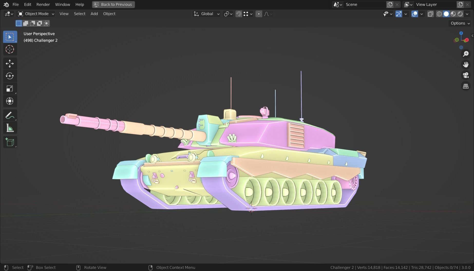Viewport: 474px width, 271px height.
Task: Browse scenes with scene selector icon
Action: point(338,4)
